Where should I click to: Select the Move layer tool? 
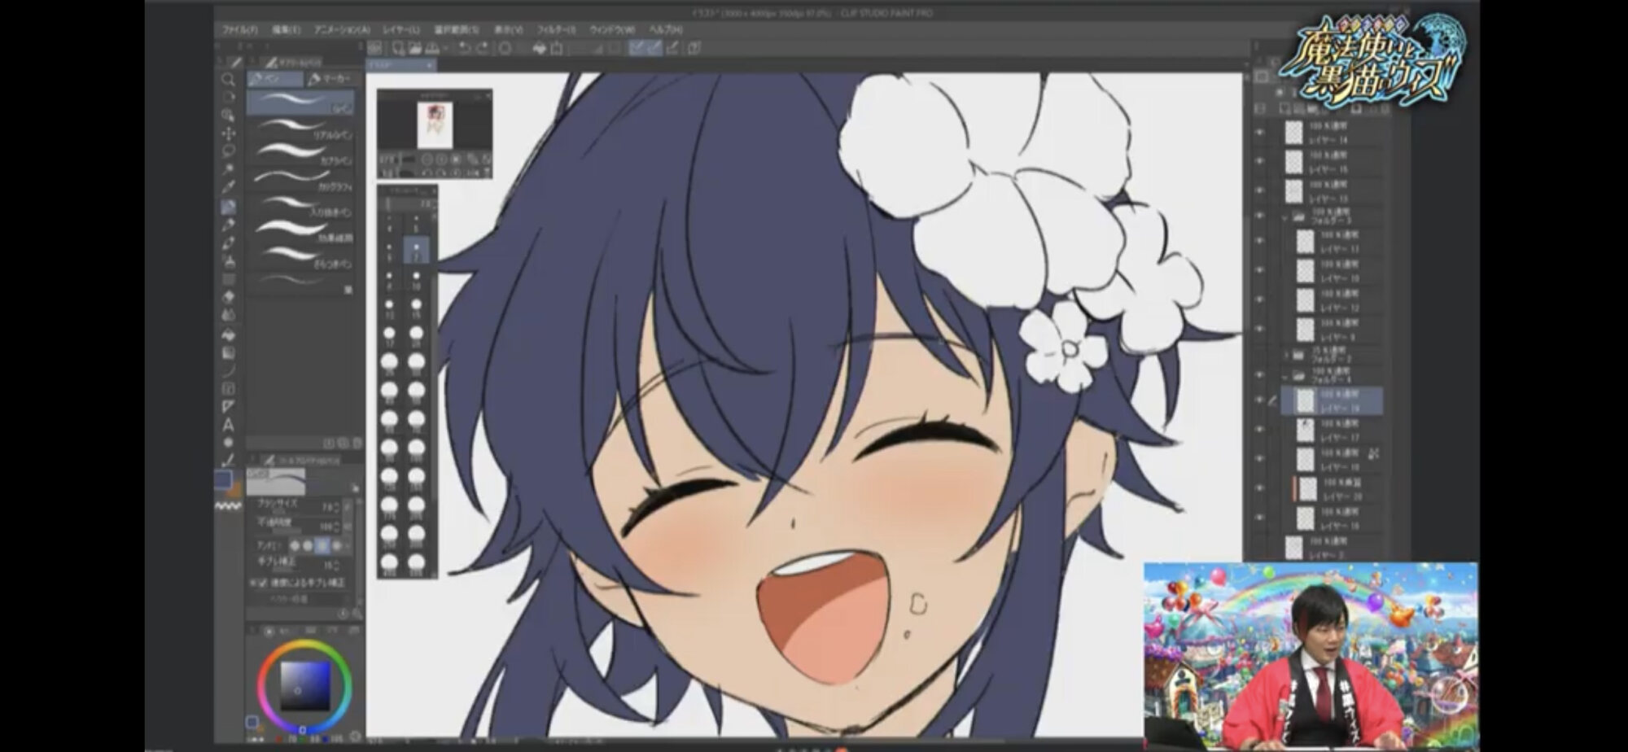229,133
